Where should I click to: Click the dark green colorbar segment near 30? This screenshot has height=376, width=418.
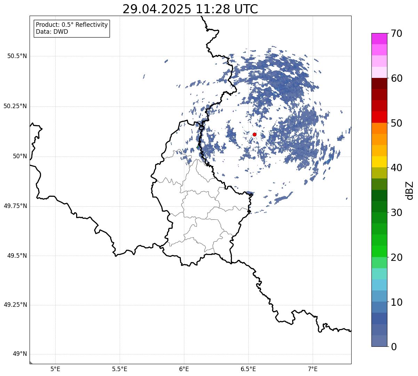tap(379, 207)
